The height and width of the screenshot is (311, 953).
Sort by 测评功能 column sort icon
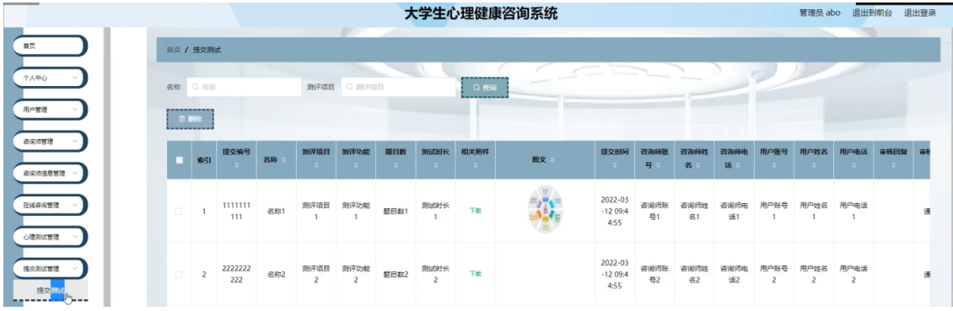point(356,166)
